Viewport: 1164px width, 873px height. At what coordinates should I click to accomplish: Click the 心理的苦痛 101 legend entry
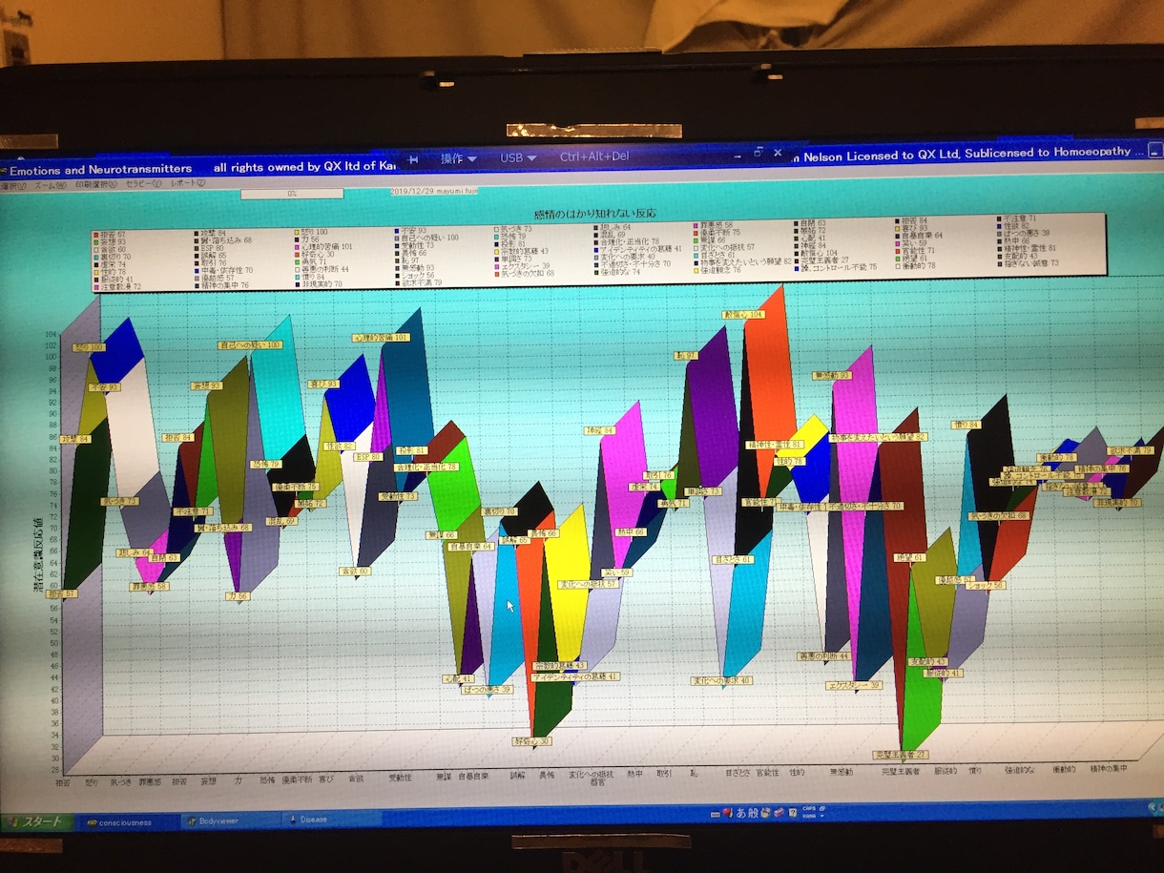322,247
